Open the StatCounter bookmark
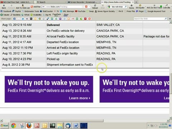Viewport: 172px width, 129px height. (x=46, y=11)
